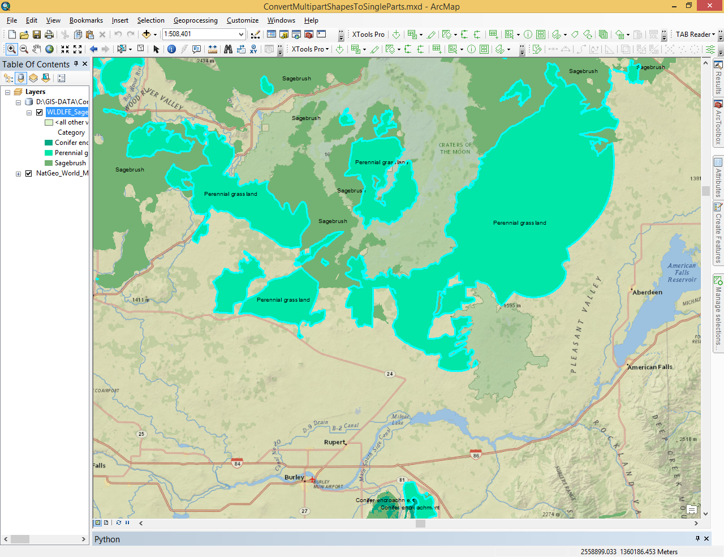Open the map scale dropdown
The image size is (724, 557).
point(241,35)
